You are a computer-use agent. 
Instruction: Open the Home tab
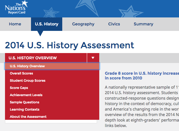15,24
